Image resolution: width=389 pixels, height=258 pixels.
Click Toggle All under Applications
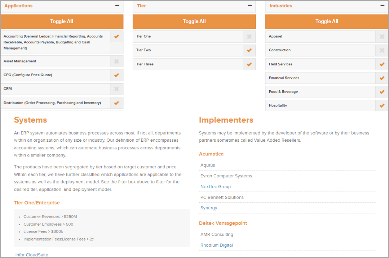click(62, 22)
